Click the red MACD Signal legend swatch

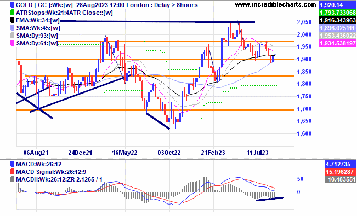pyautogui.click(x=12, y=172)
